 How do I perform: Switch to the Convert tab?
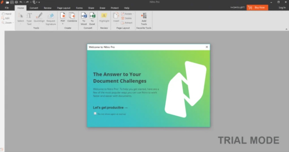[34, 8]
